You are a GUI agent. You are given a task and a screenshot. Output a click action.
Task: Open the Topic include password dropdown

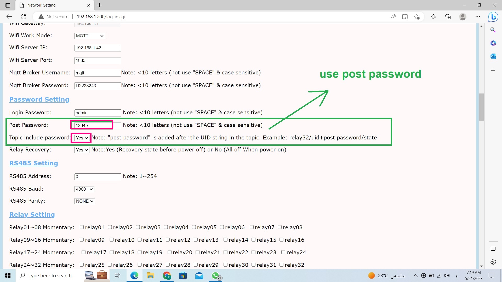coord(82,138)
